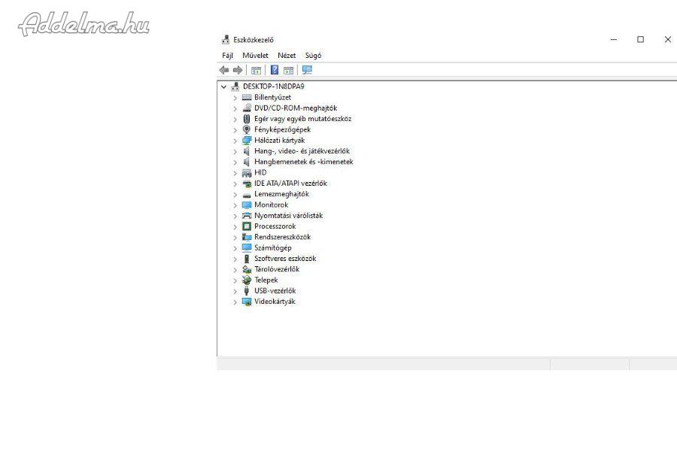Viewport: 677px width, 449px height.
Task: Open the Nézet menu
Action: pyautogui.click(x=287, y=56)
